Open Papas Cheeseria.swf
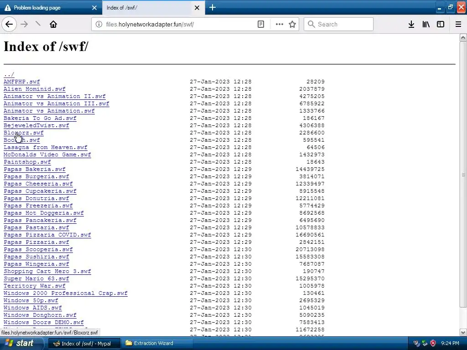Screen dimensions: 467x350 (x=38, y=184)
